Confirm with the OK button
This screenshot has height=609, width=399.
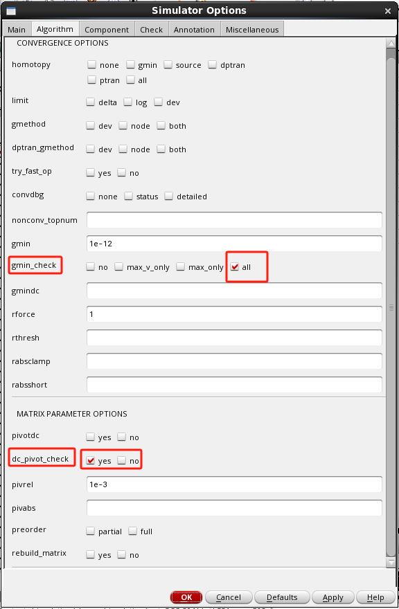[x=186, y=597]
